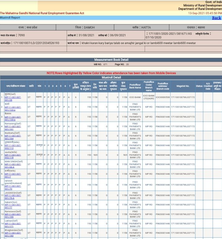Screen dimensions: 222x239
Task: Open job card link MP-11-001-007-001/120-a
Action: (13, 108)
